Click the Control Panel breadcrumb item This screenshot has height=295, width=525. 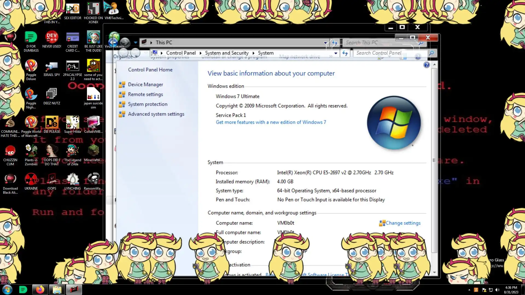point(181,53)
